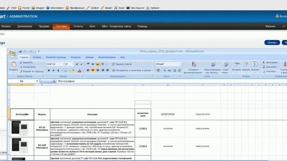Click the fill color bucket swatch
The image size is (287, 161).
click(73, 71)
